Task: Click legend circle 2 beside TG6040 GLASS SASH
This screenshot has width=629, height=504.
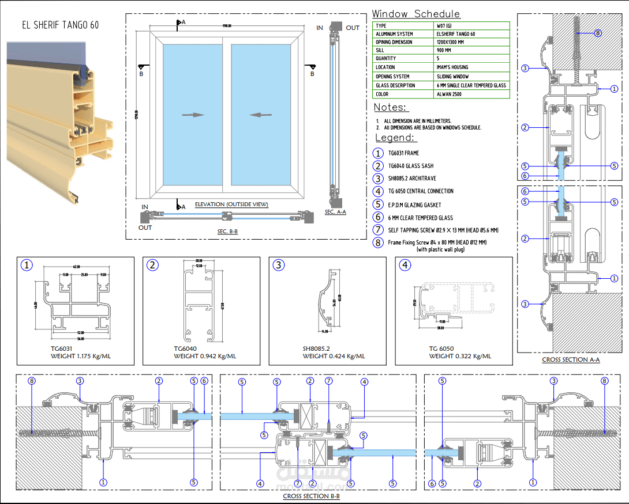Action: click(378, 166)
